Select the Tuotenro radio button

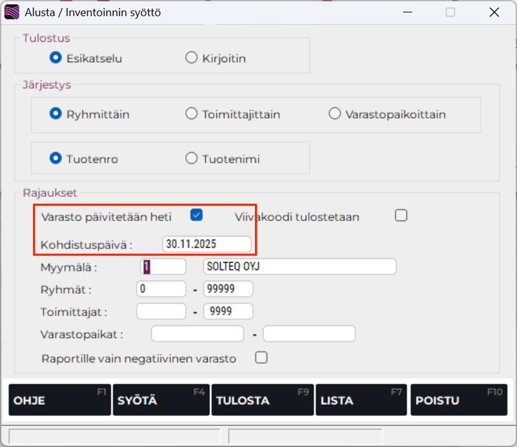tap(56, 159)
